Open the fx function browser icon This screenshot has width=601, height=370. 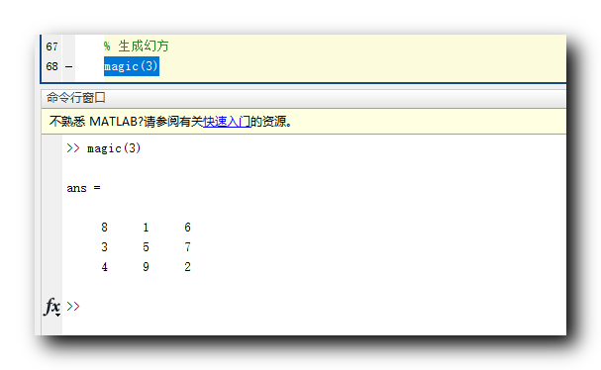[x=52, y=307]
